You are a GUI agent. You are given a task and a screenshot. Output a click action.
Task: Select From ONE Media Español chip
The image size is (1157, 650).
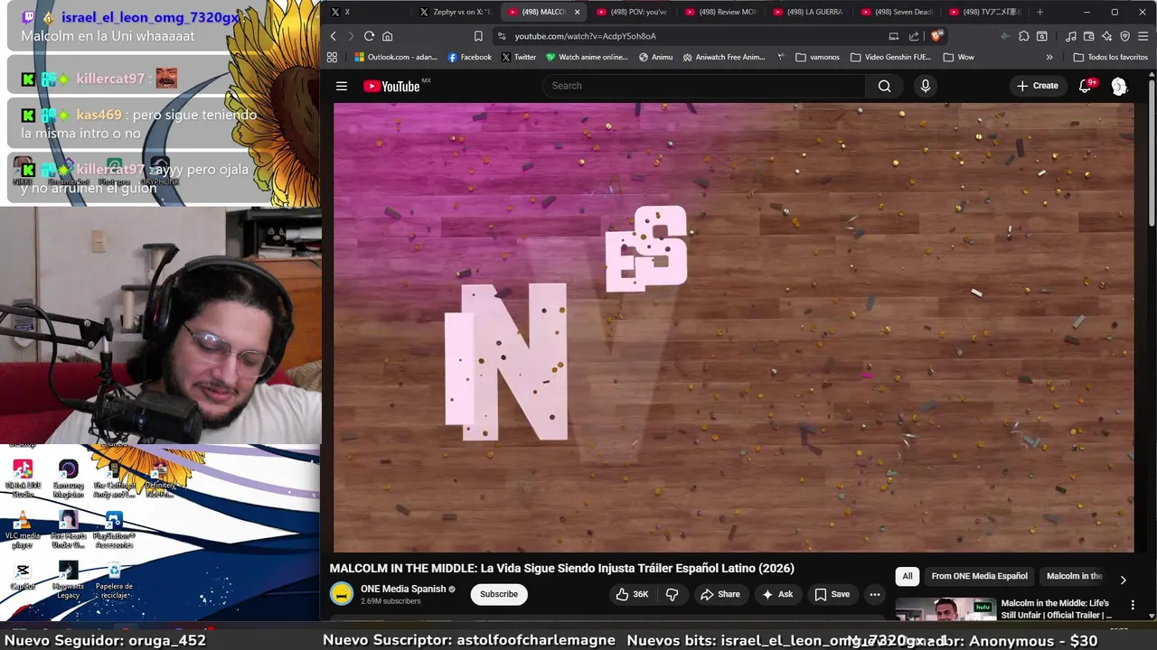click(979, 576)
